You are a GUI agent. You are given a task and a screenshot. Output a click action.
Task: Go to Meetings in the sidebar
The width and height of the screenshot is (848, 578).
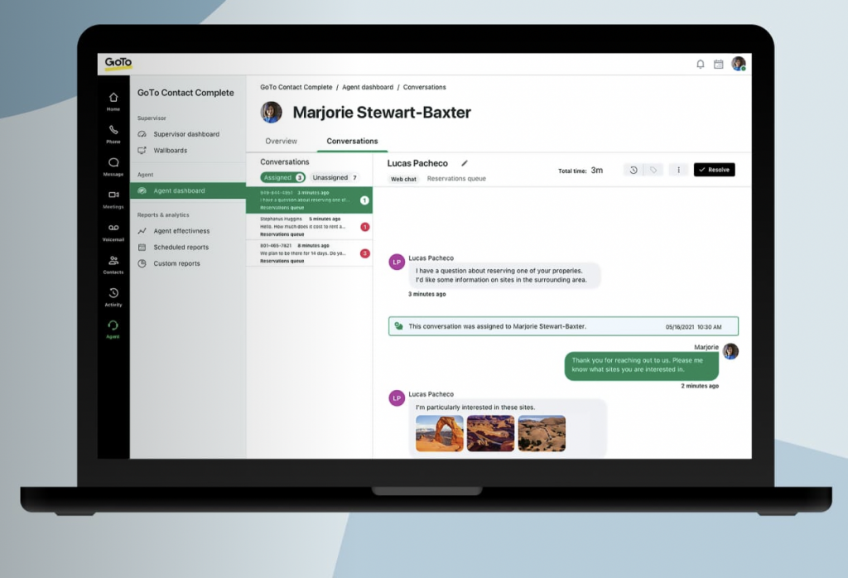pos(113,198)
